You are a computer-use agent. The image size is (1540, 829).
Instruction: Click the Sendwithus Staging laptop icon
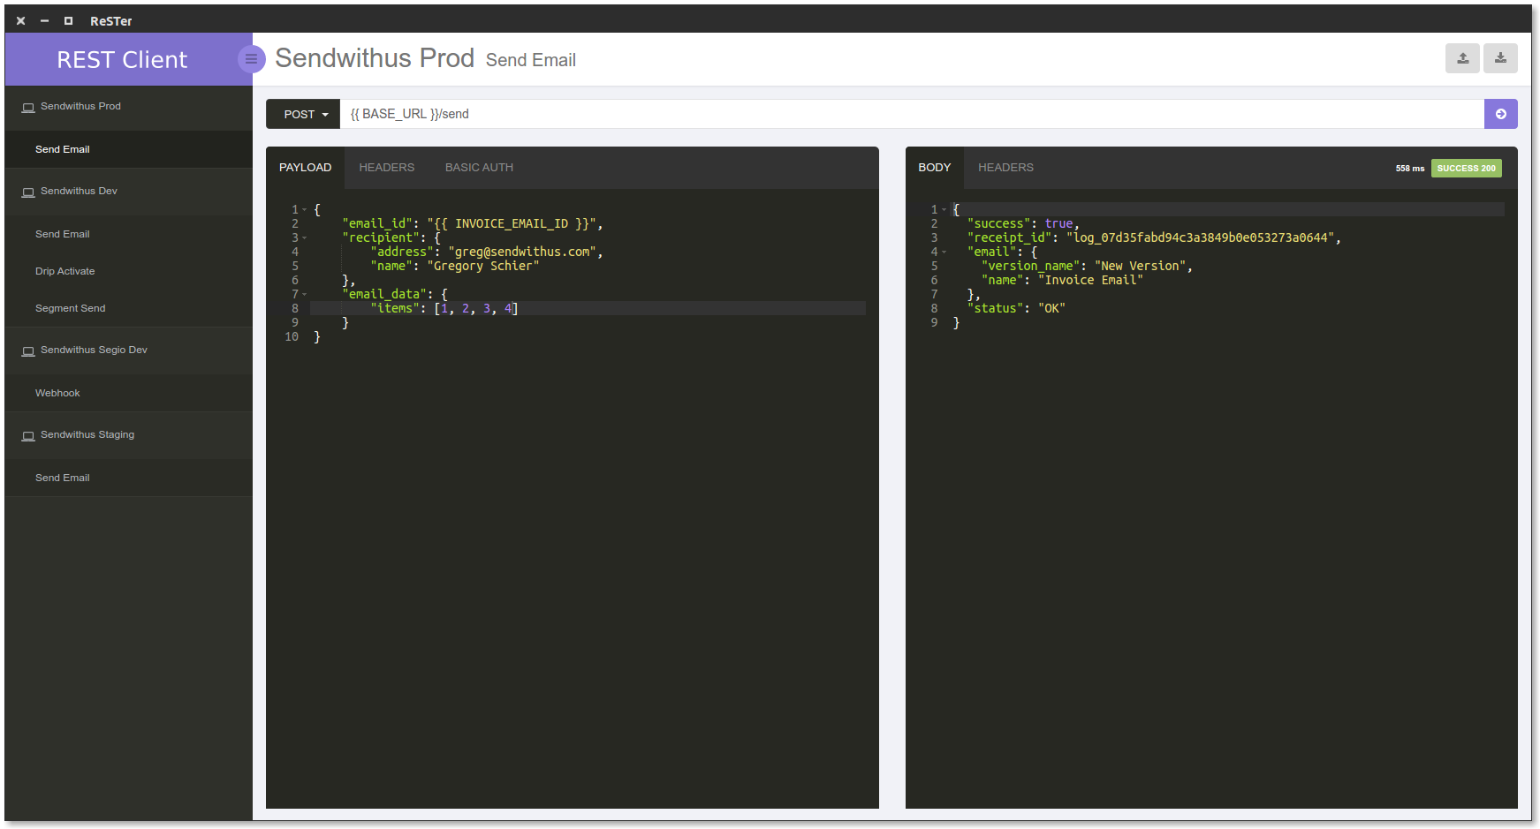coord(28,436)
